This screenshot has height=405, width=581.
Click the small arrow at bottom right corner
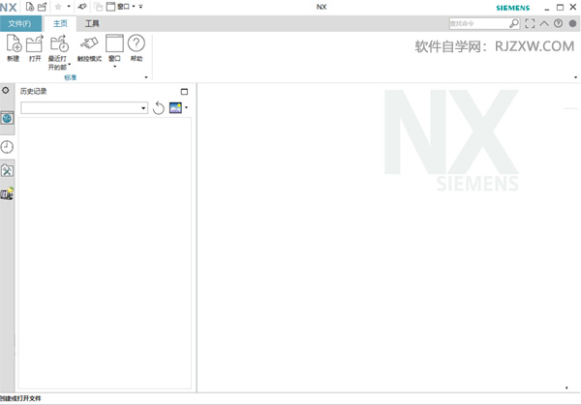[x=566, y=388]
